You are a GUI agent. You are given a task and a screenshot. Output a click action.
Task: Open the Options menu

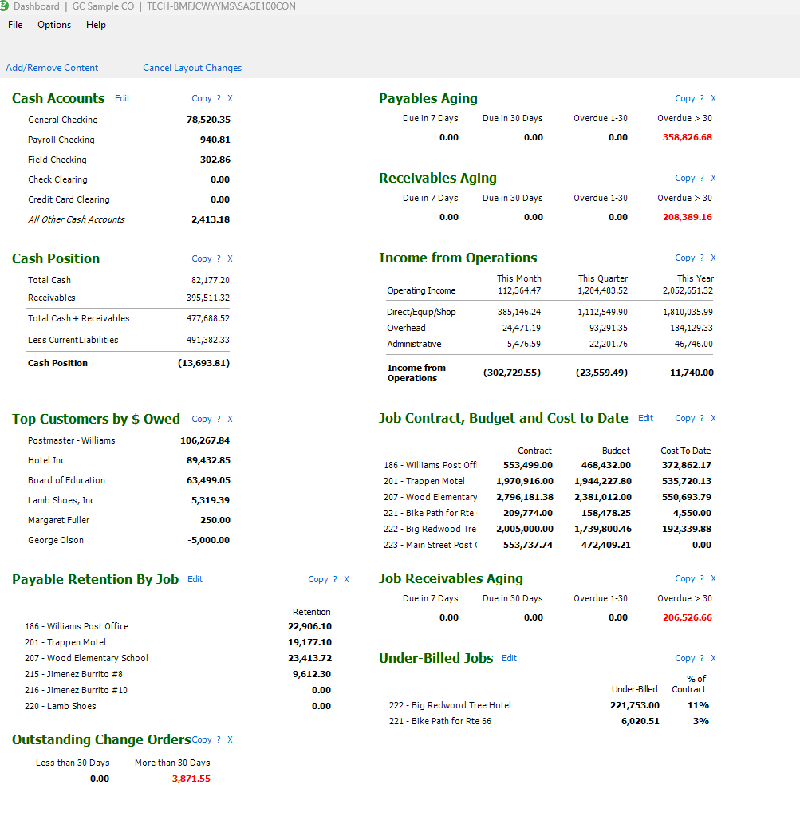pyautogui.click(x=54, y=25)
